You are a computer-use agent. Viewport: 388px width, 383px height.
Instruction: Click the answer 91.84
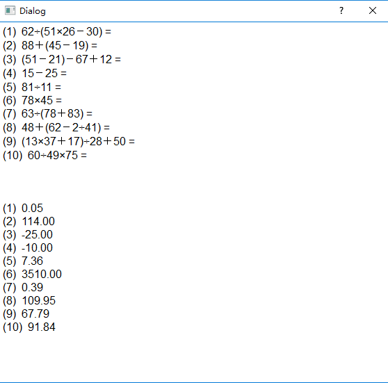point(29,327)
